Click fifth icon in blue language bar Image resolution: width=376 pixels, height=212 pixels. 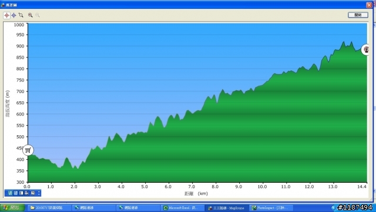tap(33, 193)
